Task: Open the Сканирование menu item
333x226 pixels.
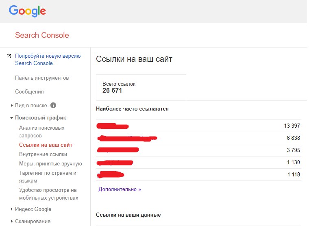Action: tap(33, 222)
